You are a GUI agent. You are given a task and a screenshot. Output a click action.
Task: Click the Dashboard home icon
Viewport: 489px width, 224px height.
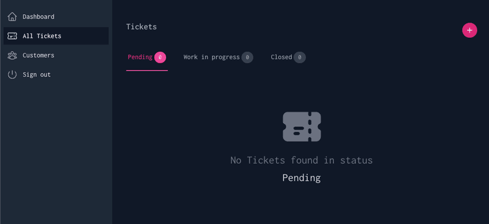(x=12, y=17)
